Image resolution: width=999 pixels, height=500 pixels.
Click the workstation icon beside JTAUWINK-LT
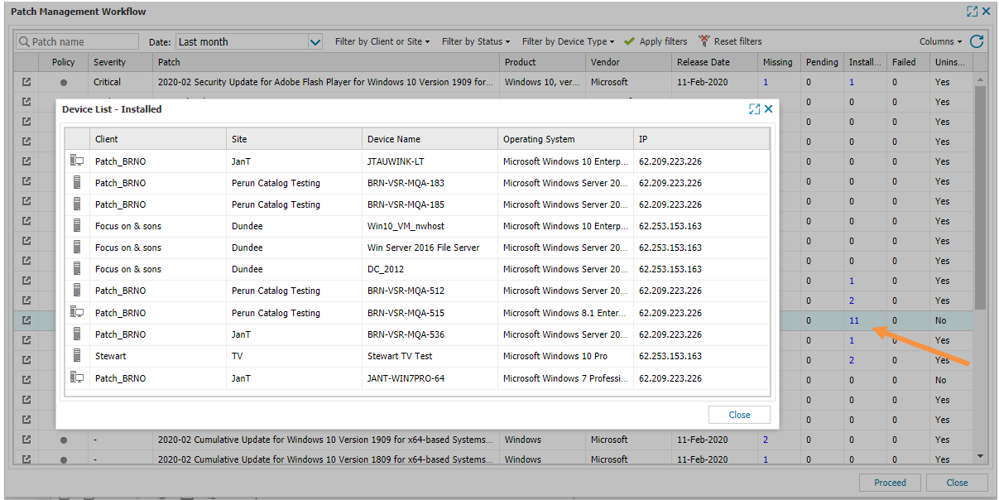tap(77, 161)
